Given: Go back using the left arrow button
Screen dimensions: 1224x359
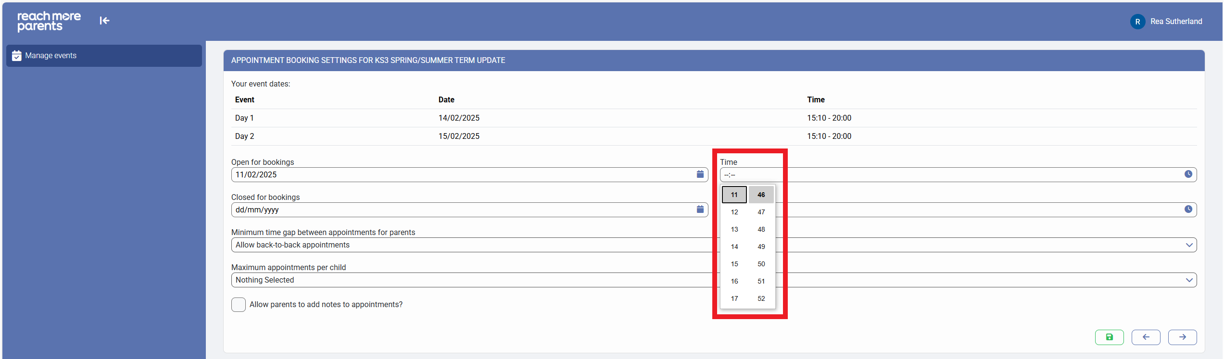Looking at the screenshot, I should click(1146, 337).
